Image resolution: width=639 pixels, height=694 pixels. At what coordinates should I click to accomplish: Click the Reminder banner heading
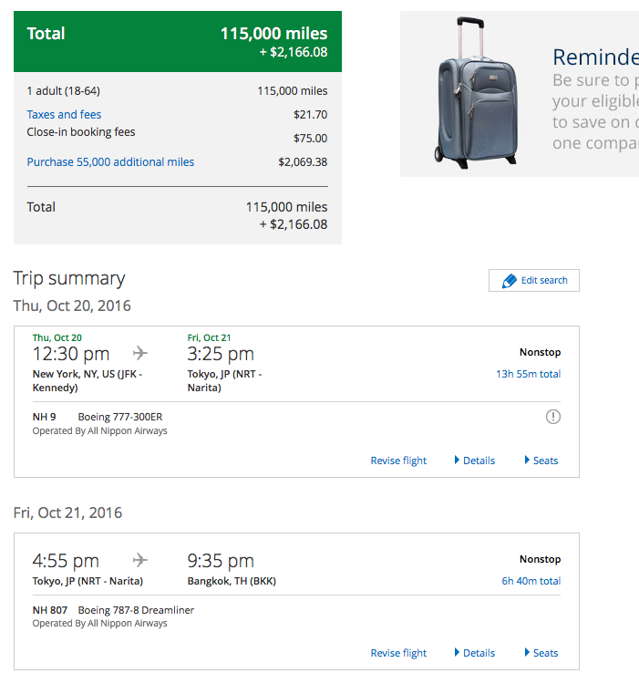pyautogui.click(x=595, y=57)
